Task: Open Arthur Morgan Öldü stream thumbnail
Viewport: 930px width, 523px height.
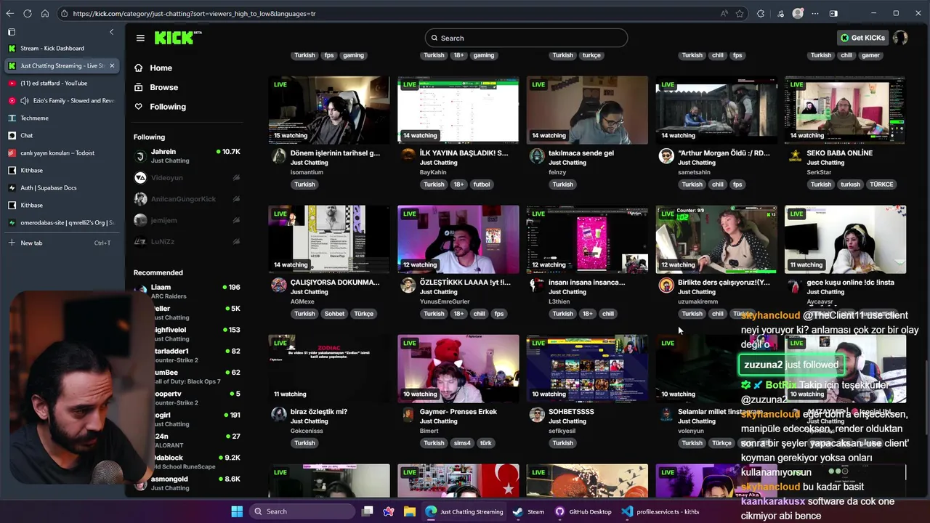Action: [x=716, y=110]
